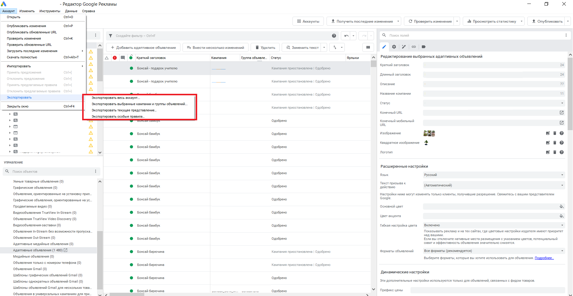Screen dimensions: 573x296
Task: Choose Экспортировать текущее представление from submenu
Action: tap(124, 110)
